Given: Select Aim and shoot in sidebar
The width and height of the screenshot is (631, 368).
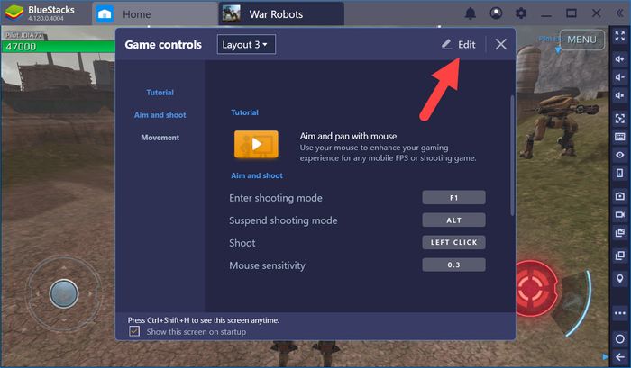Looking at the screenshot, I should 160,115.
